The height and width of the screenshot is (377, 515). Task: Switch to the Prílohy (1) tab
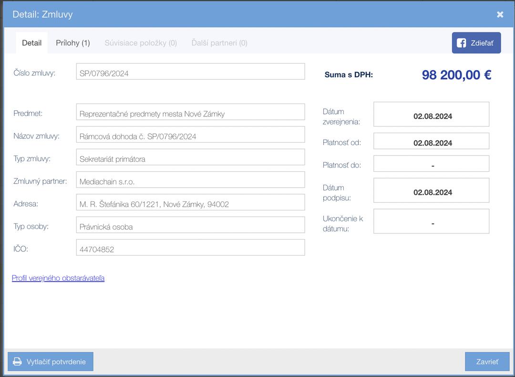[x=72, y=43]
